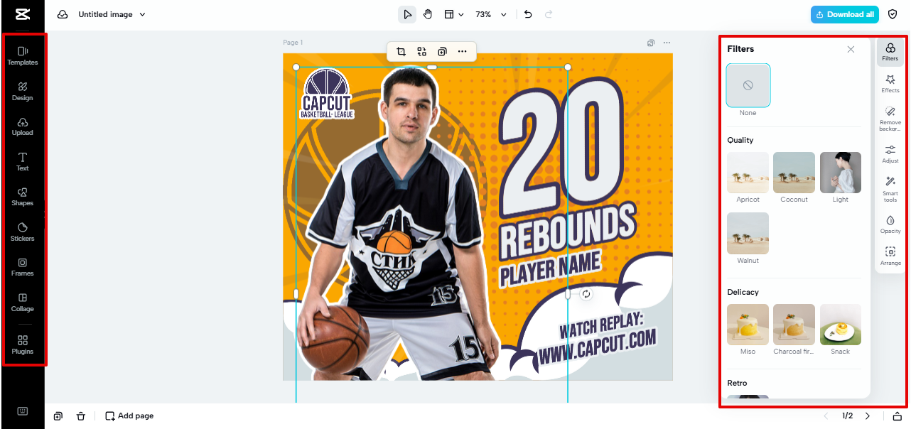Click the Download all button
The image size is (911, 429).
point(844,13)
